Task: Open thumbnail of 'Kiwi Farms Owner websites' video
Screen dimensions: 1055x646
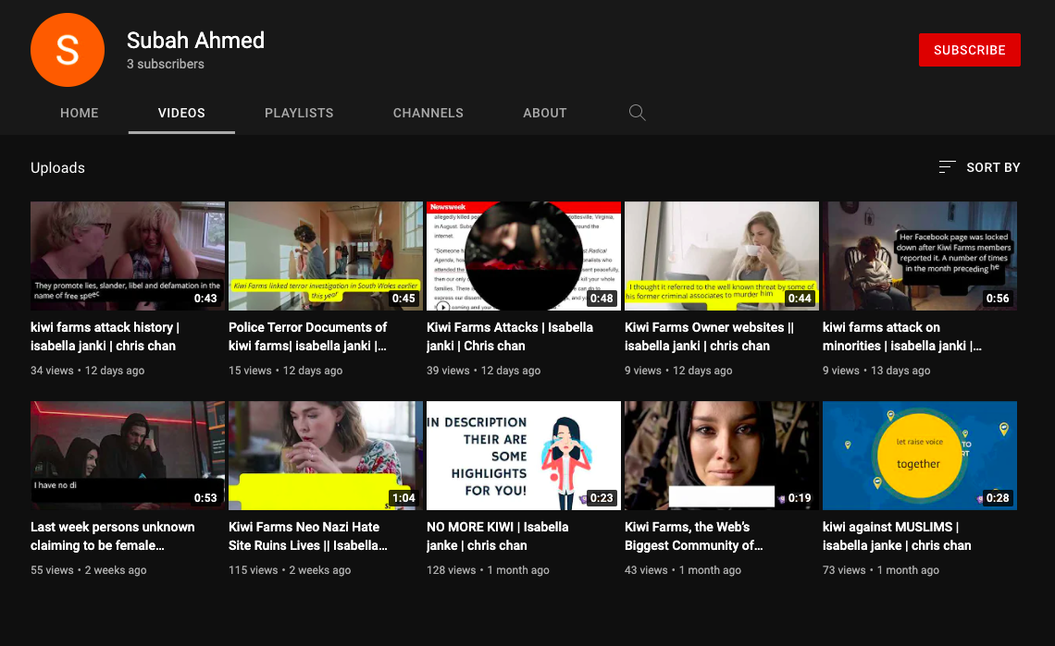Action: pos(722,255)
